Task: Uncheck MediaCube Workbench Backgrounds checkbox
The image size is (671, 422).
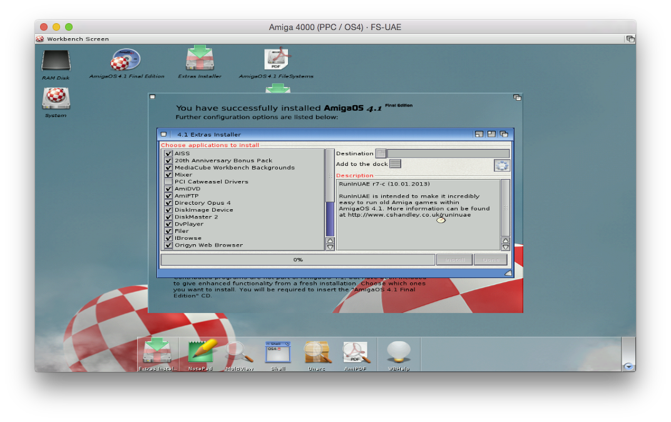Action: coord(168,167)
